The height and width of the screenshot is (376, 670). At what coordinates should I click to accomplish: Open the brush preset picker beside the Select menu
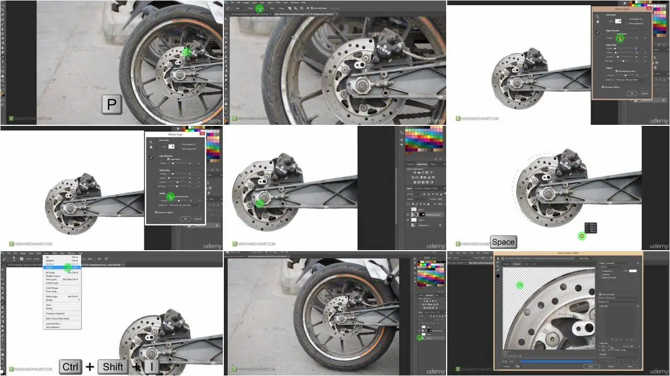pos(14,258)
